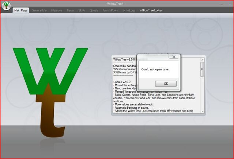This screenshot has width=234, height=159.
Task: Switch to Ammo Pools tab
Action: (110, 10)
